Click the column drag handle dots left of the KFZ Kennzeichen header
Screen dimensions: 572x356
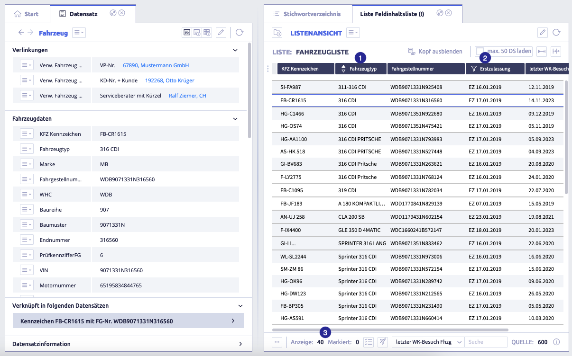(x=268, y=69)
